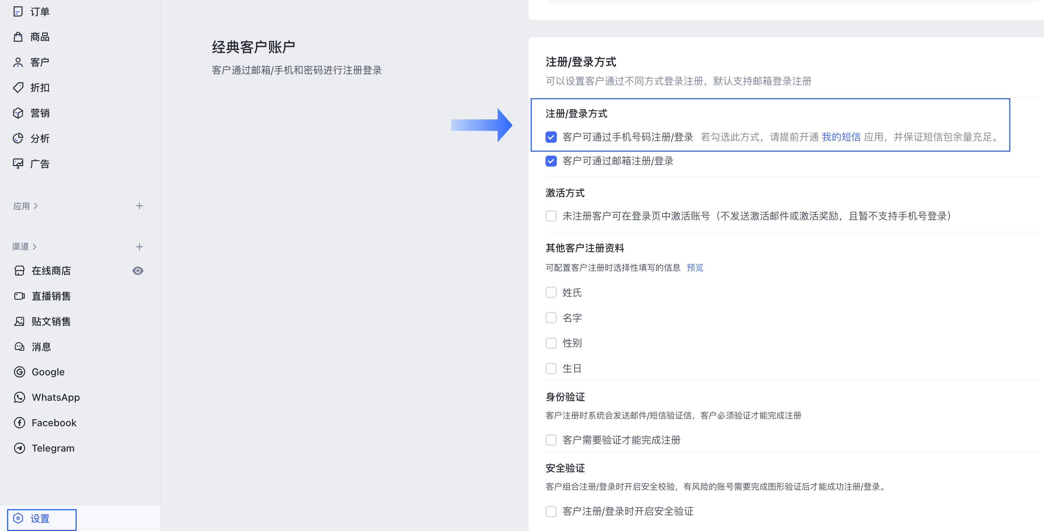Add a new channel with the plus button
The image size is (1044, 531).
[x=139, y=246]
